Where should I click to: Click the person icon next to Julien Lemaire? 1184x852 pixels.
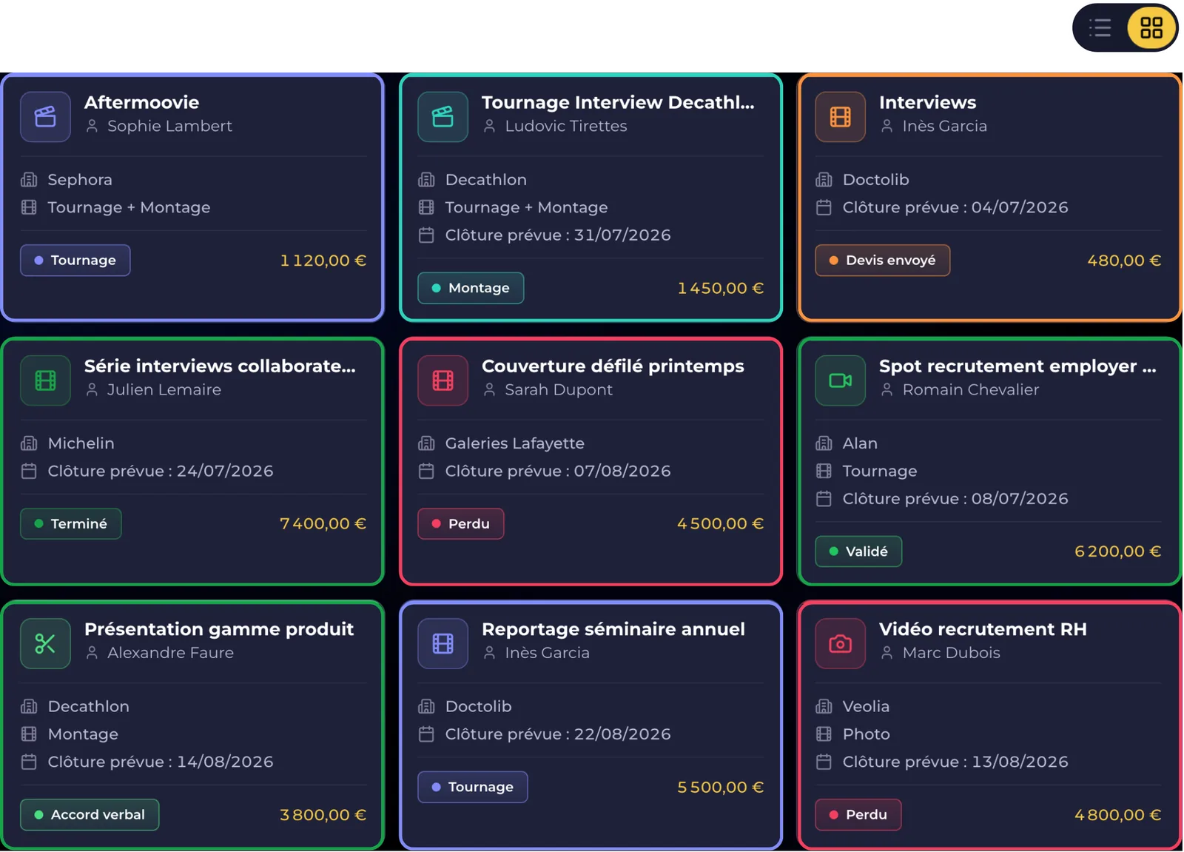[92, 390]
